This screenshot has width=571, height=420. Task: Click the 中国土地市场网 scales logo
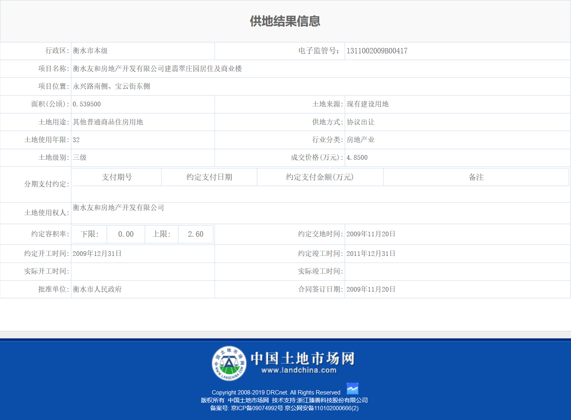229,363
